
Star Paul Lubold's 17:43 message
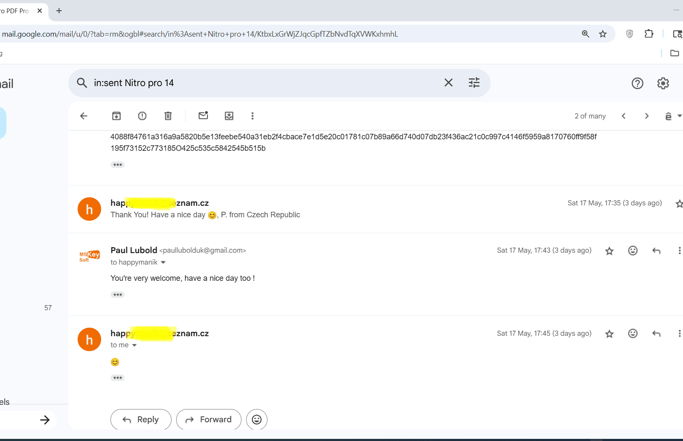pyautogui.click(x=609, y=251)
